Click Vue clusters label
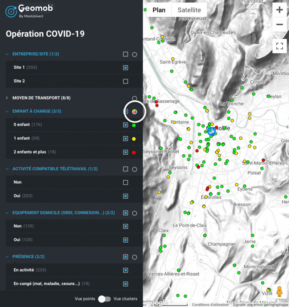289x307 pixels. click(x=125, y=299)
